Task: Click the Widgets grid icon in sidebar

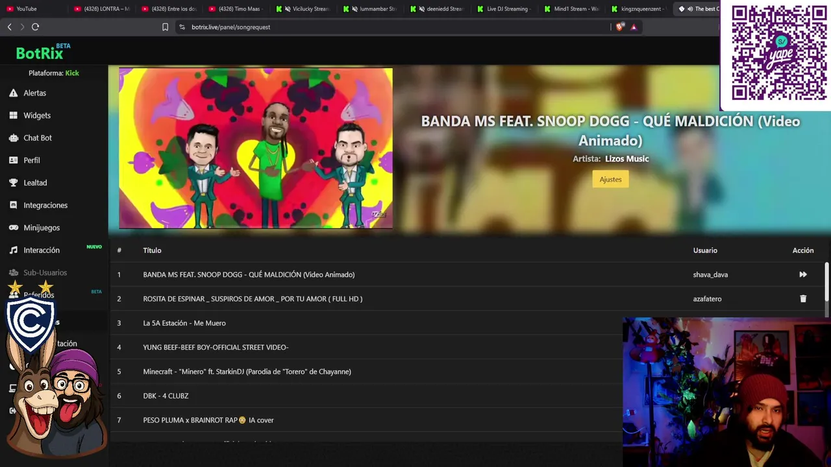Action: pyautogui.click(x=13, y=115)
